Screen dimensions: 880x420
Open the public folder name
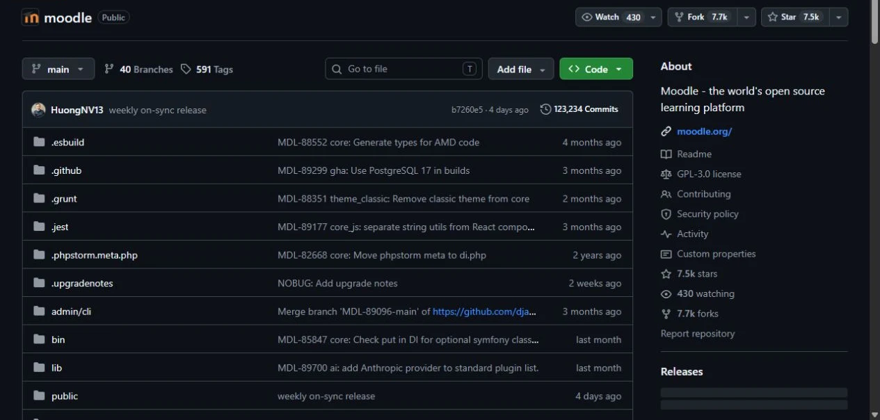coord(65,396)
